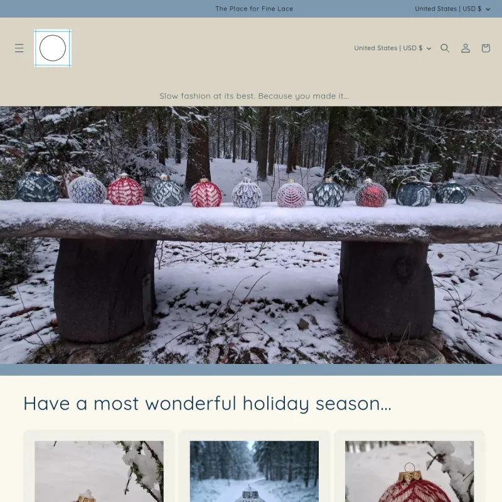Open the search magnifier icon
The width and height of the screenshot is (502, 502).
tap(445, 48)
